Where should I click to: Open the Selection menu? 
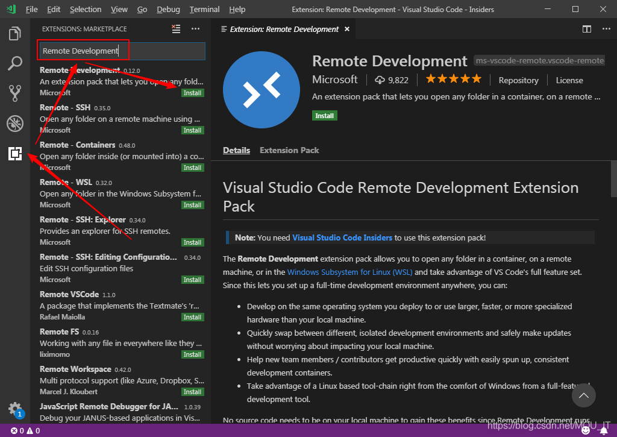tap(86, 10)
